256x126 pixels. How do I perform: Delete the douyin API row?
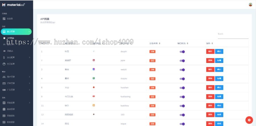pyautogui.click(x=210, y=51)
